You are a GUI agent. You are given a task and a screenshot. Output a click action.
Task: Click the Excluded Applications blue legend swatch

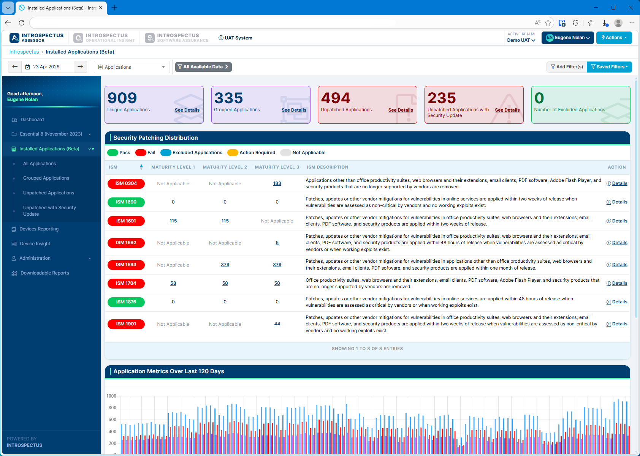[x=166, y=153]
